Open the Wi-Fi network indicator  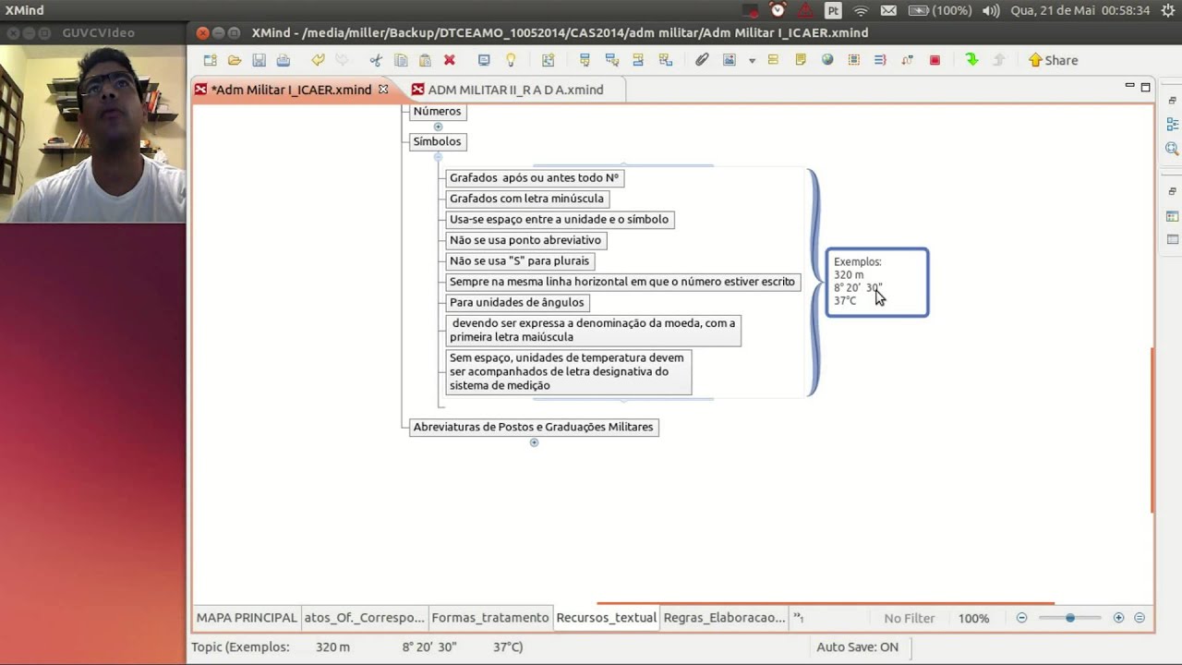861,10
